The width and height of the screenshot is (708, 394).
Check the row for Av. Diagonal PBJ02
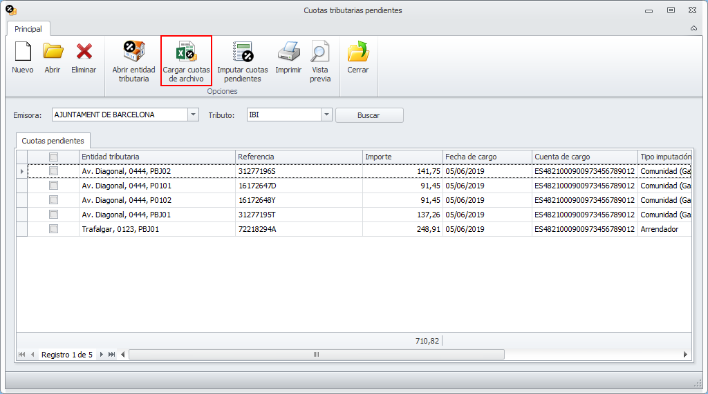(x=54, y=171)
